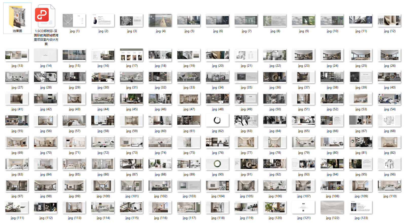404x224 pixels.
Task: Select the jpg (110) bedroom image
Action: (390, 186)
